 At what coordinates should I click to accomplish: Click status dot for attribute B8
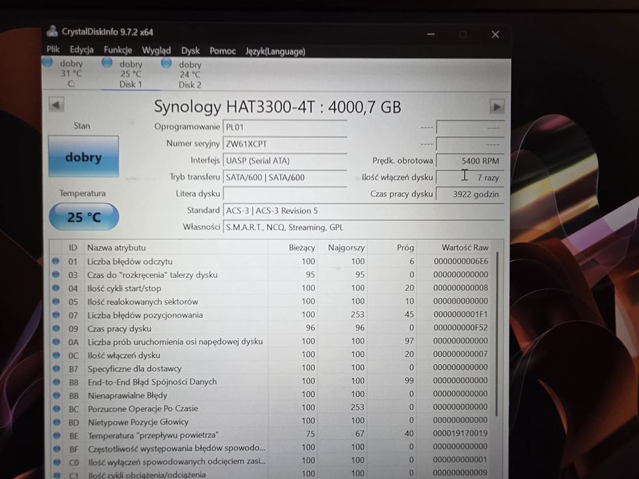(57, 382)
